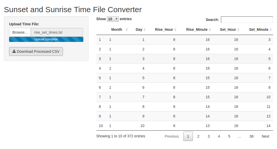Click the Search text field
The width and height of the screenshot is (277, 149).
(247, 20)
